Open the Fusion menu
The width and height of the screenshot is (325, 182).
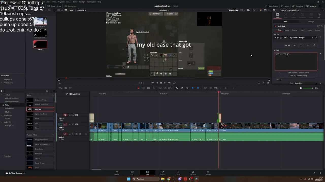pyautogui.click(x=69, y=2)
